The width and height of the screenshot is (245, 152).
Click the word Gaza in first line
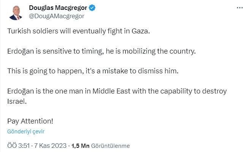[x=141, y=31]
